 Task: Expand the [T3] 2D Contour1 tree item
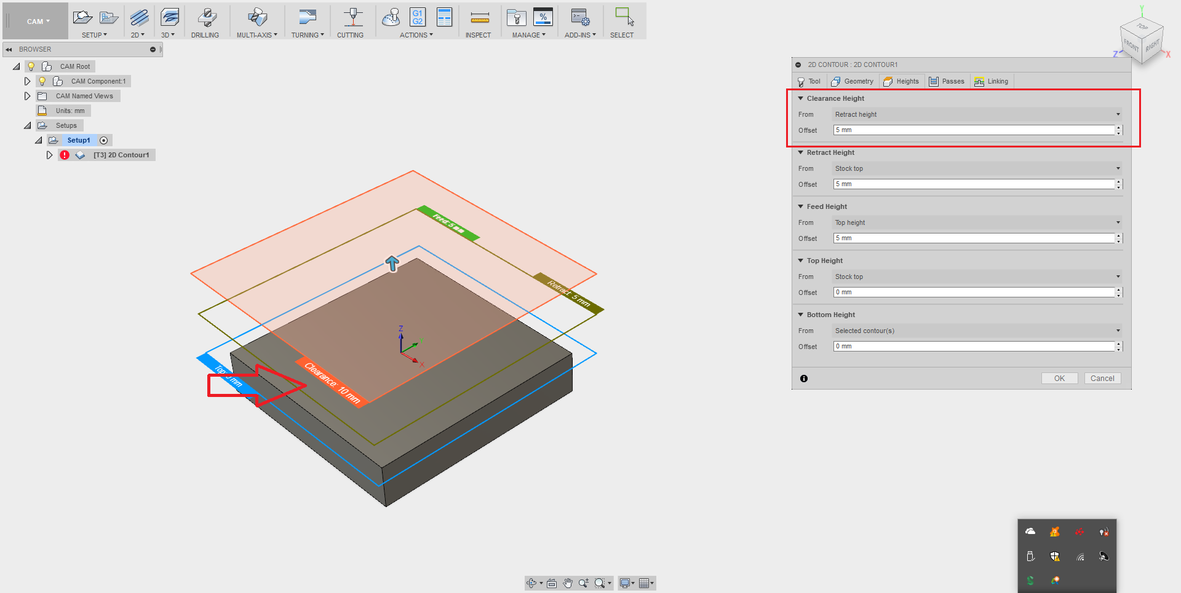click(x=50, y=155)
